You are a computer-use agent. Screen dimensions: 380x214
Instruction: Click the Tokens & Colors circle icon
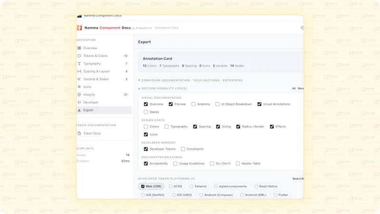click(x=79, y=56)
